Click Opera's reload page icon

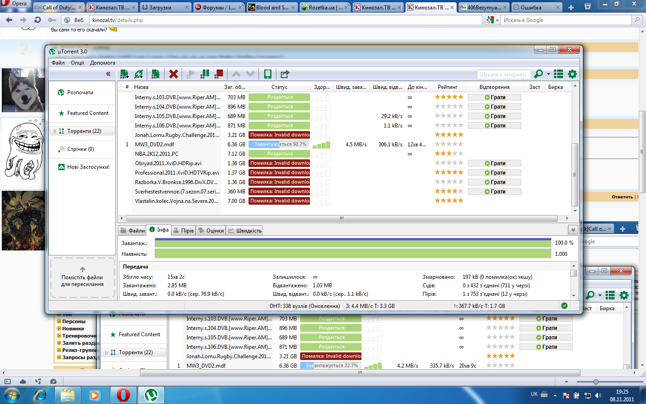pos(38,20)
